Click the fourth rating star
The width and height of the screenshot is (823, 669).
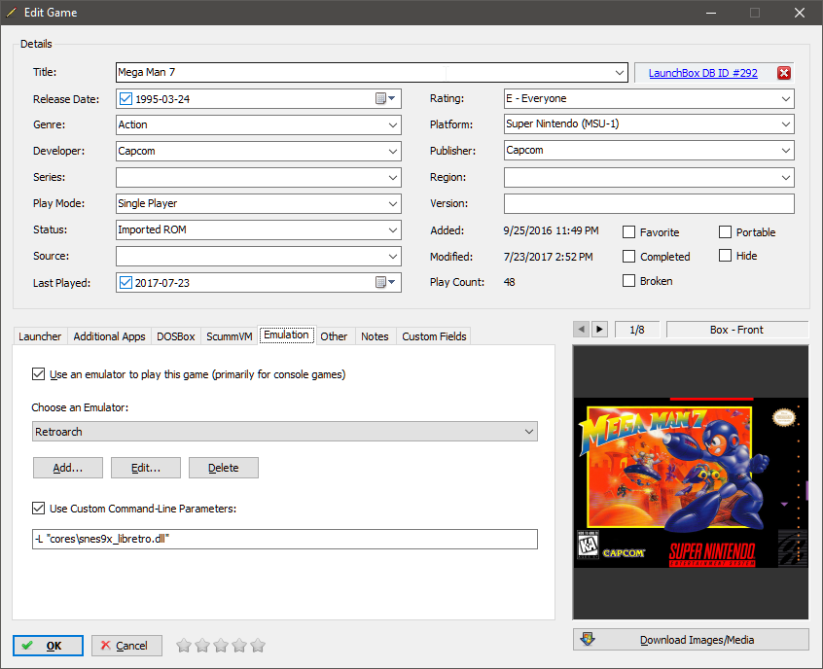238,646
